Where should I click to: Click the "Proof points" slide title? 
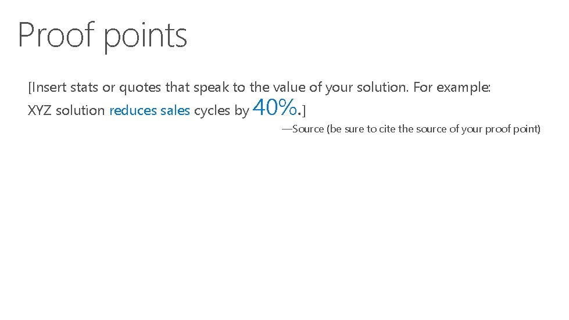tap(102, 35)
